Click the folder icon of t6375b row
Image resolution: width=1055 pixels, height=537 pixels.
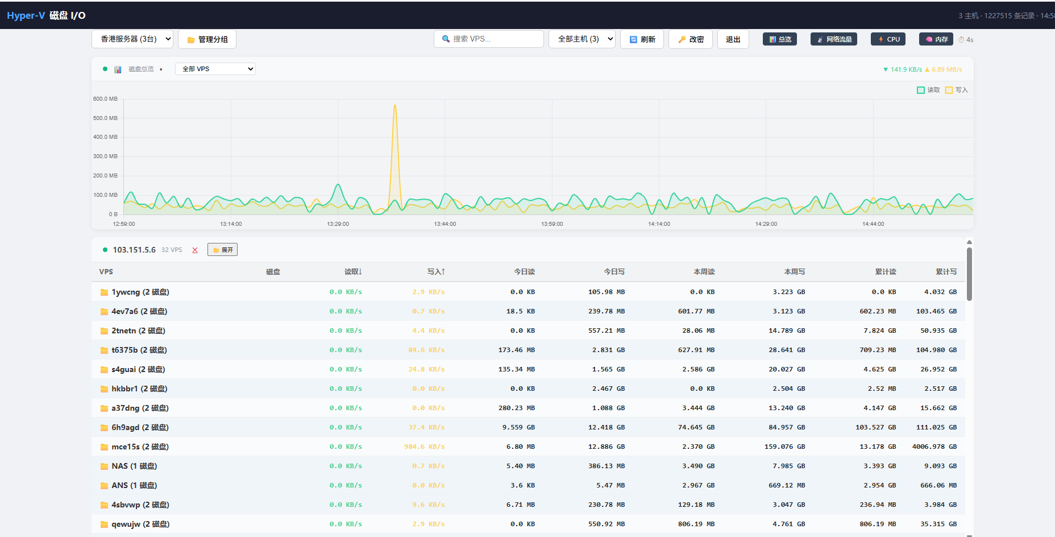[104, 350]
